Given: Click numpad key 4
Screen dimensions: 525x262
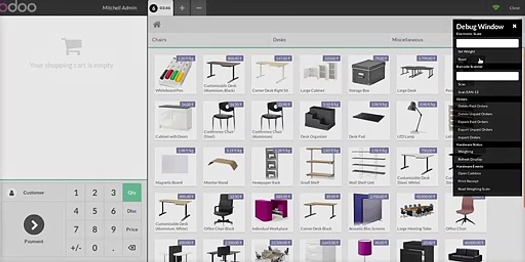Looking at the screenshot, I should pos(76,211).
